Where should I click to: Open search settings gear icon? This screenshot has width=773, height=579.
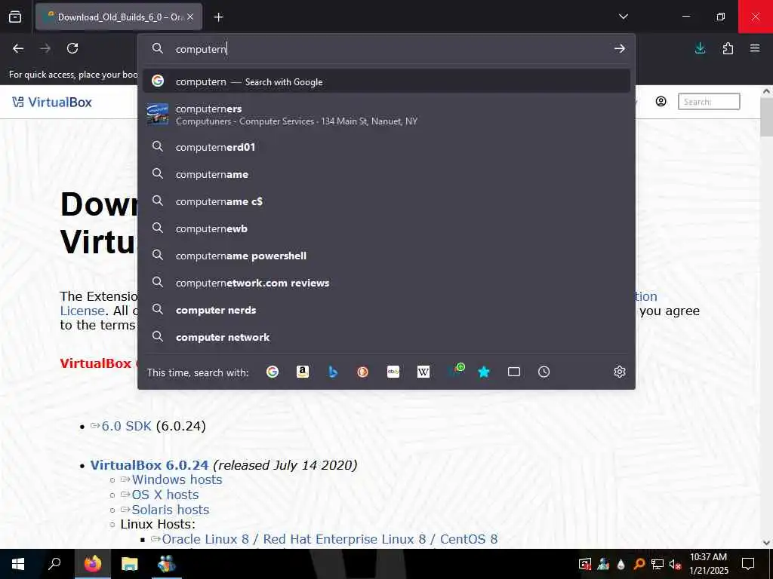620,372
